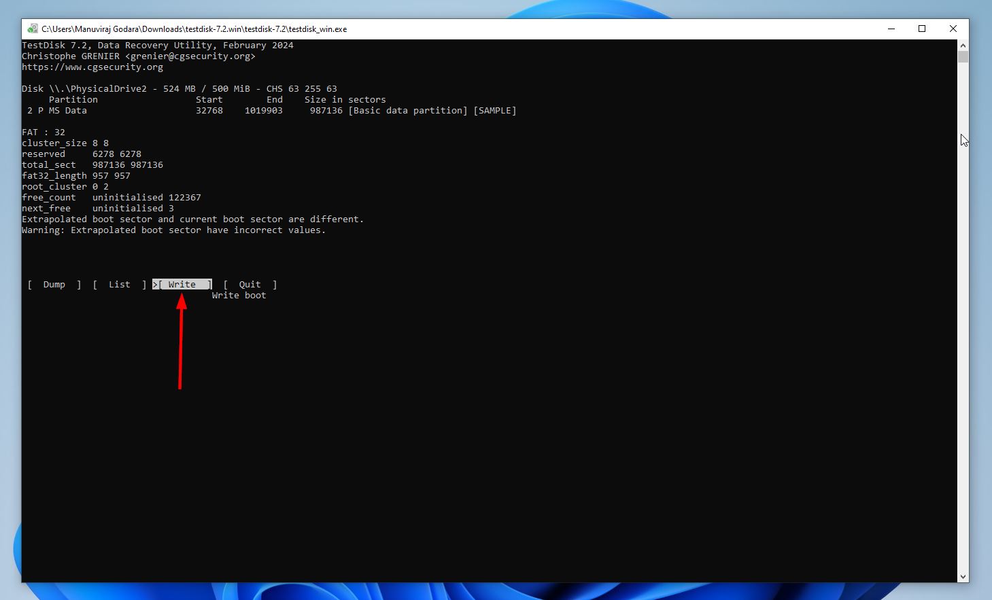Click the TestDisk icon in the title bar

(32, 29)
